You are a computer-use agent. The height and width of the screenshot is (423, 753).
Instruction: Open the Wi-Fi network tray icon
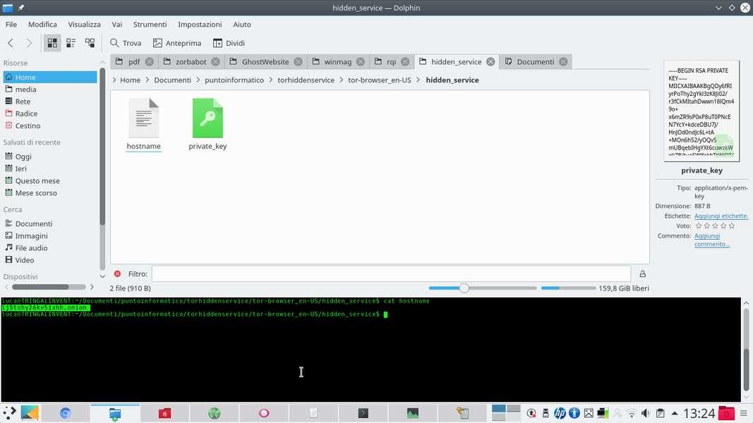pos(632,413)
